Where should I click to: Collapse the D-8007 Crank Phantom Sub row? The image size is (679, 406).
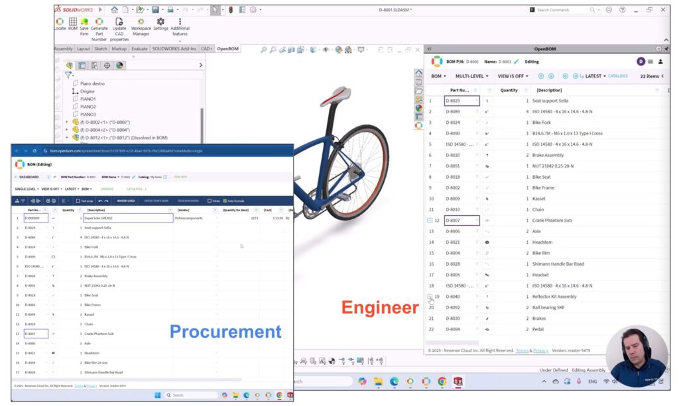point(430,221)
